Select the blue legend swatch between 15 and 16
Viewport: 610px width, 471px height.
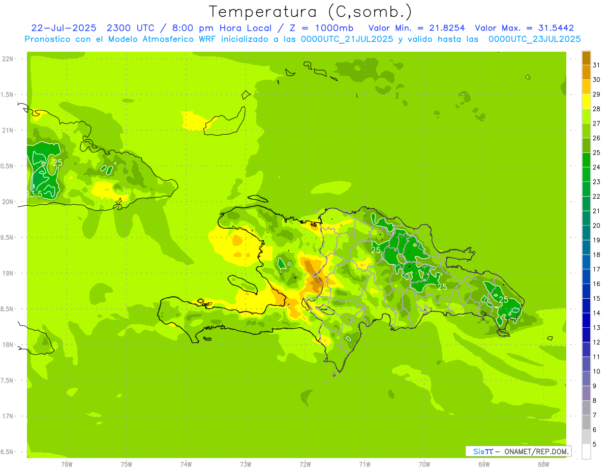pos(586,291)
